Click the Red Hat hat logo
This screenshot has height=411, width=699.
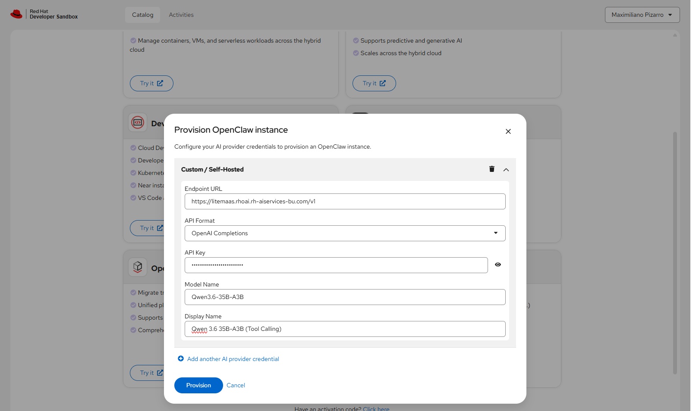16,14
